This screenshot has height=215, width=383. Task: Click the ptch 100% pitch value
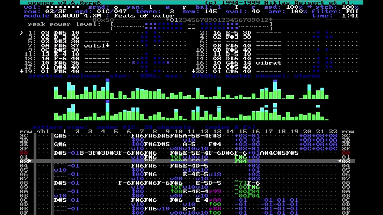350,7
